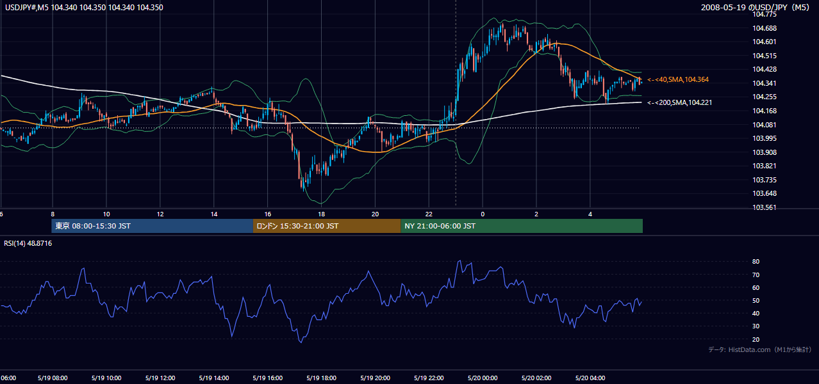Click RSI scale value 80
This screenshot has width=819, height=384.
[x=756, y=262]
